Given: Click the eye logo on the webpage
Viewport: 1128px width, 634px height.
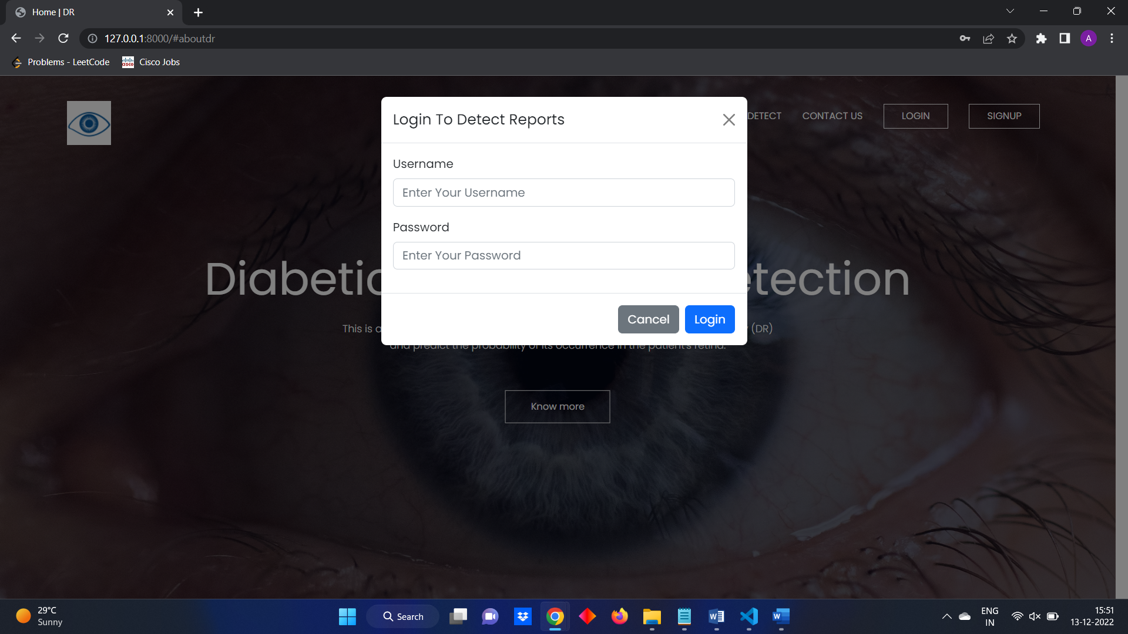Looking at the screenshot, I should 89,123.
